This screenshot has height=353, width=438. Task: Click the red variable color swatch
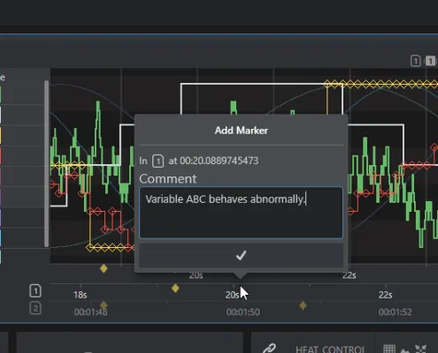point(1,156)
